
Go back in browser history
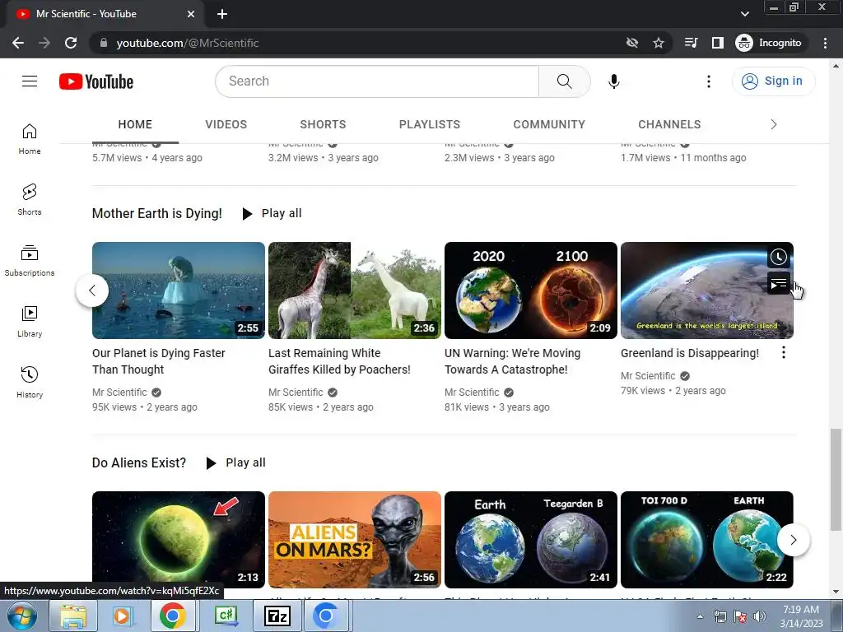coord(18,43)
